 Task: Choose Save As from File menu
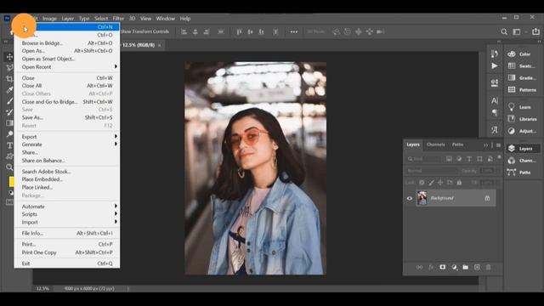click(67, 117)
